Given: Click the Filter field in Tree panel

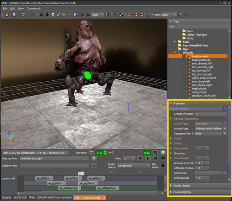Looking at the screenshot, I should (200, 26).
